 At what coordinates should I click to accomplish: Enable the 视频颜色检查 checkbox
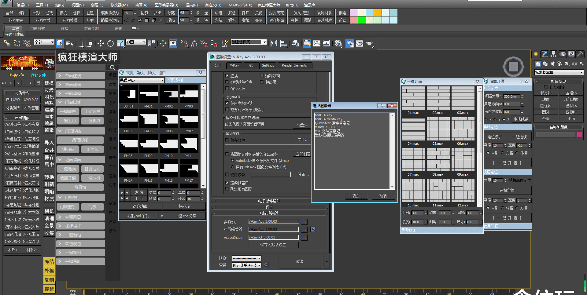227,82
